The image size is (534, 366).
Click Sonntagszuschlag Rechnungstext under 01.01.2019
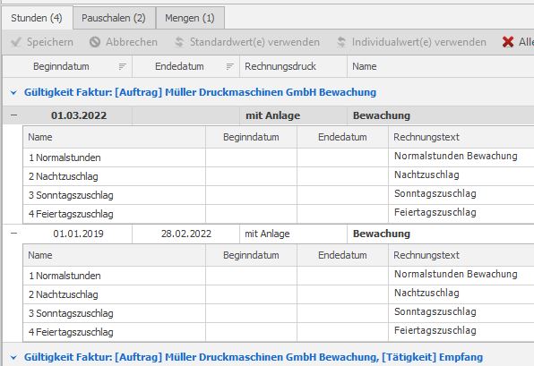435,311
